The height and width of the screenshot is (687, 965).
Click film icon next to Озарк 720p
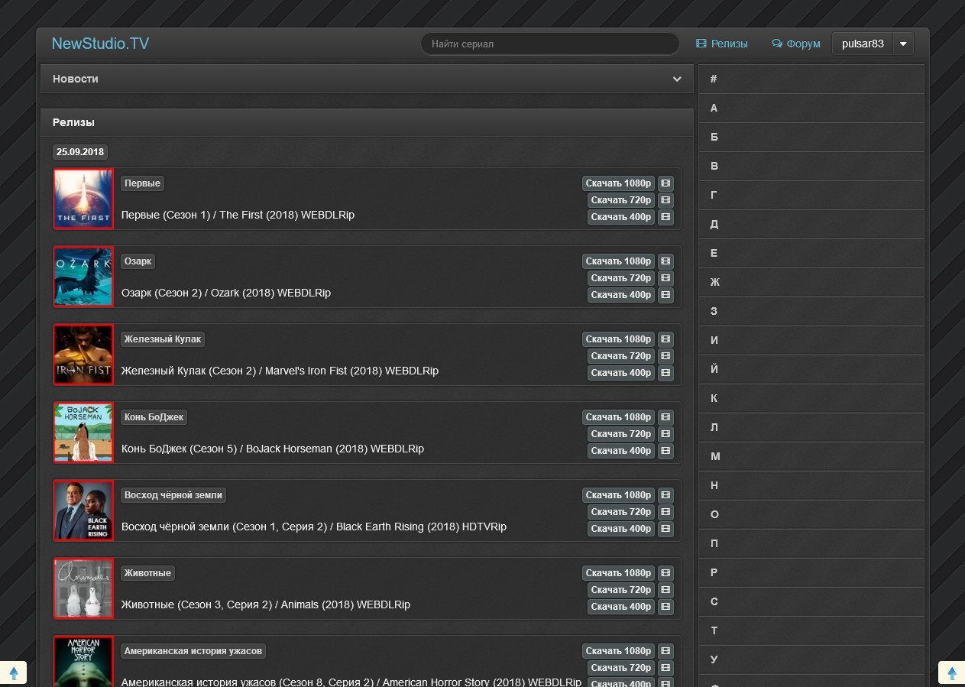point(665,278)
